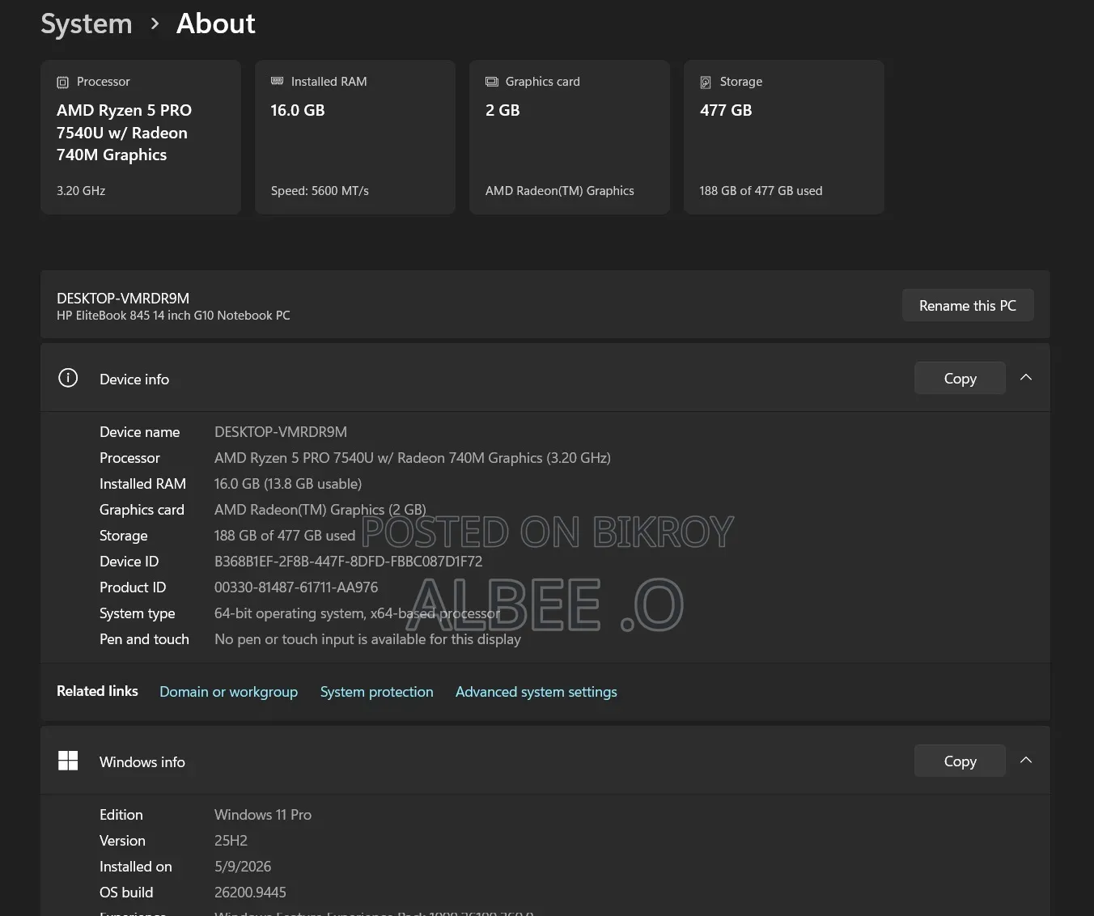Click the Windows info section heading
Image resolution: width=1094 pixels, height=916 pixels.
[x=142, y=762]
